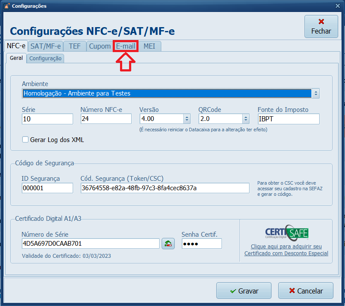Click into the Série input field
Image resolution: width=345 pixels, height=306 pixels.
point(47,119)
